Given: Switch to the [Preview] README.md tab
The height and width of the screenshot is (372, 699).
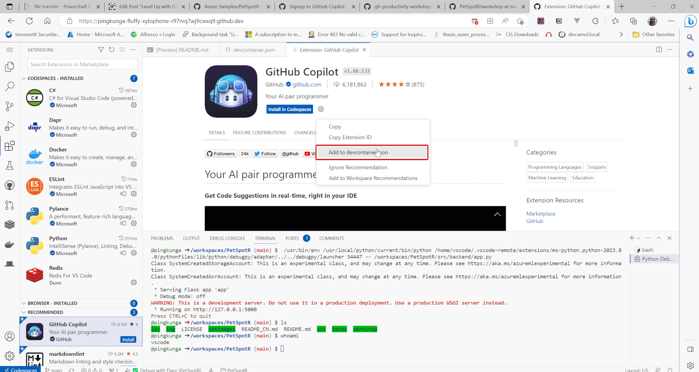Looking at the screenshot, I should click(x=182, y=50).
